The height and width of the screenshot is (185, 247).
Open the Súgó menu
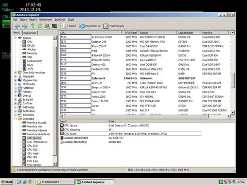coord(71,20)
